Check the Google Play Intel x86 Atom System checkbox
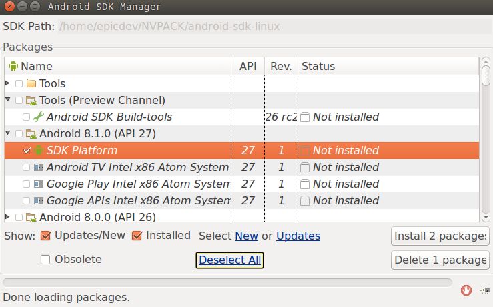The width and height of the screenshot is (493, 307). pos(27,184)
